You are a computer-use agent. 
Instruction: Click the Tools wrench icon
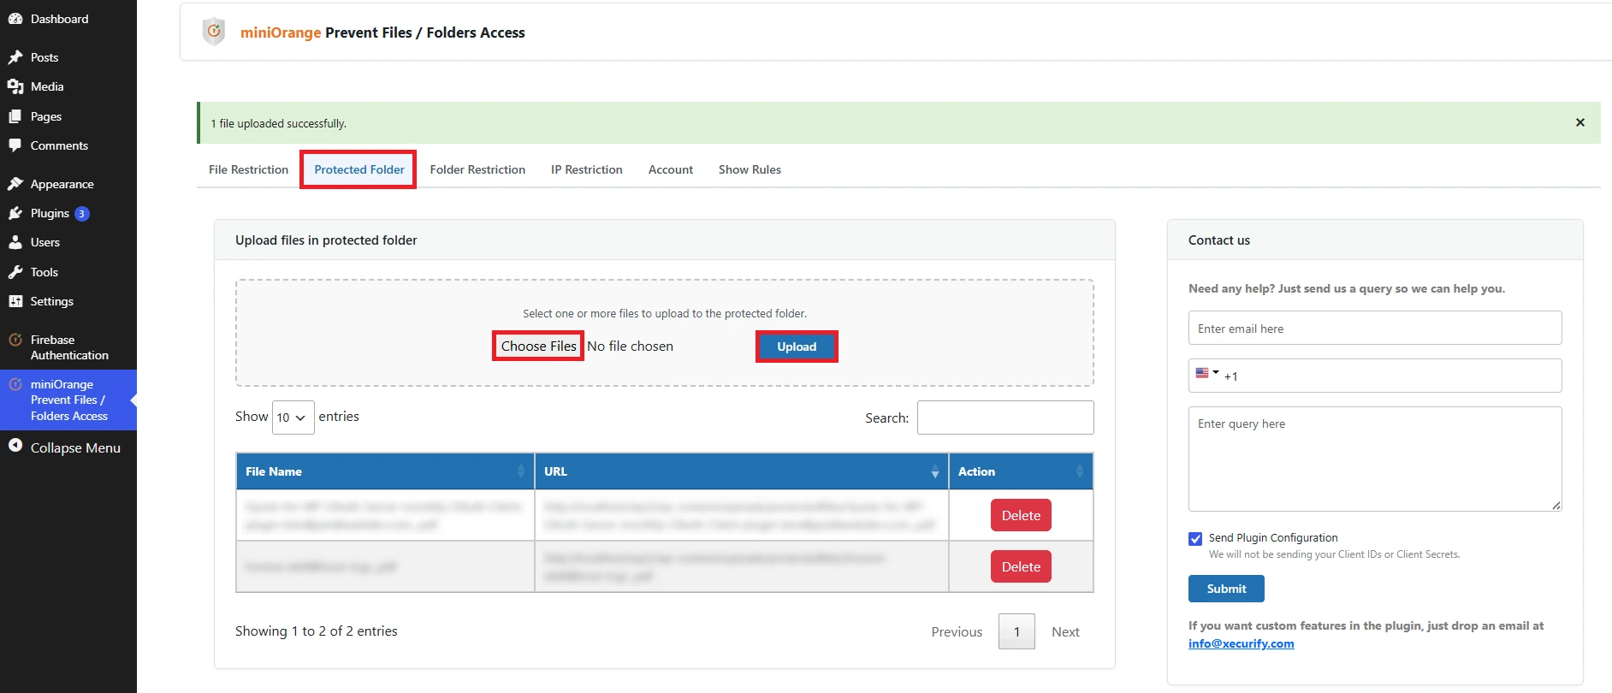click(x=15, y=272)
